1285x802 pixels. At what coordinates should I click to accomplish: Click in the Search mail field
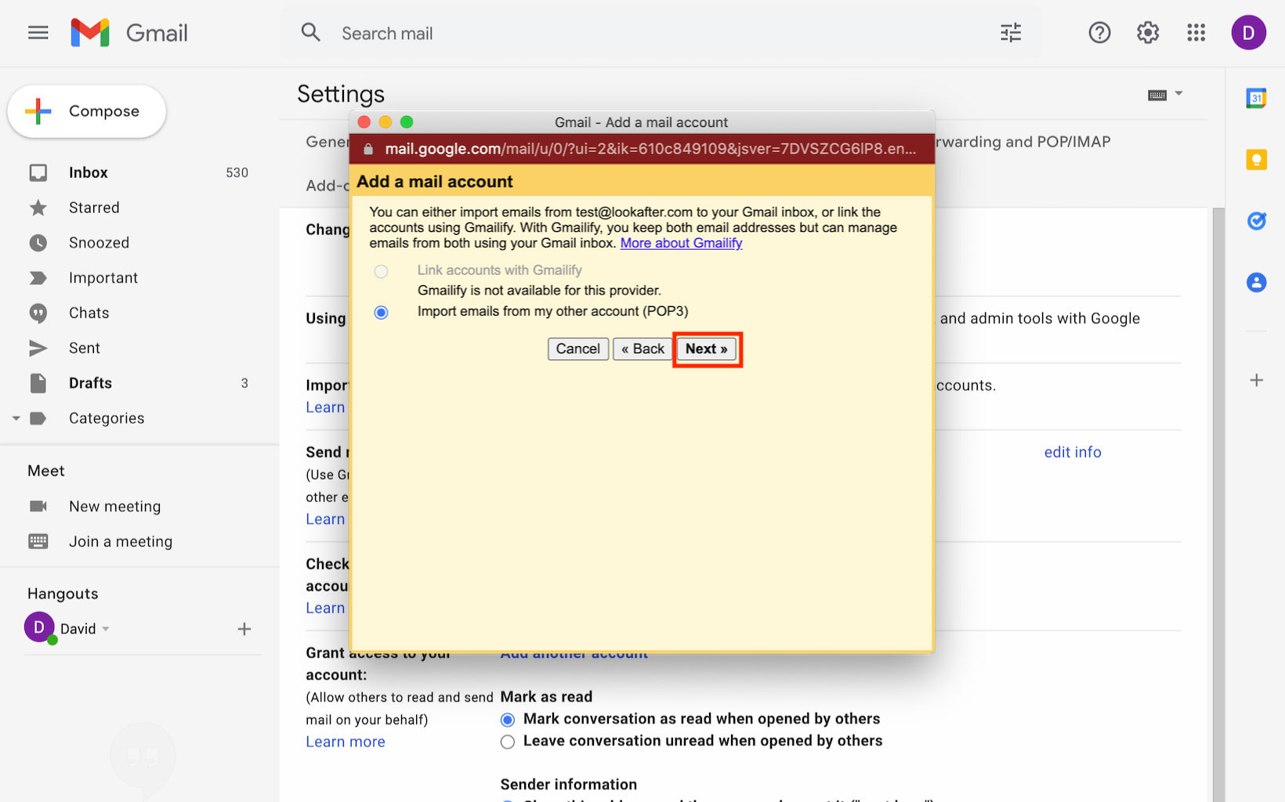click(627, 34)
